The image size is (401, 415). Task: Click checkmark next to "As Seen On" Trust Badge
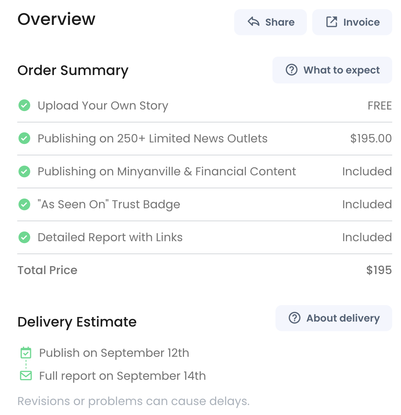point(24,204)
